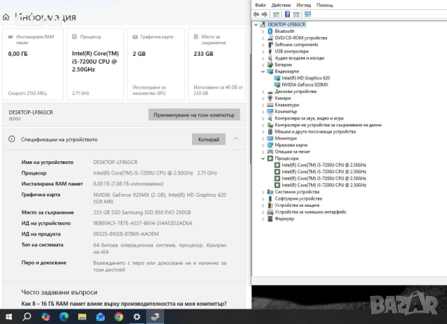This screenshot has height=324, width=447.
Task: Open taskbar Search
Action: (x=27, y=316)
